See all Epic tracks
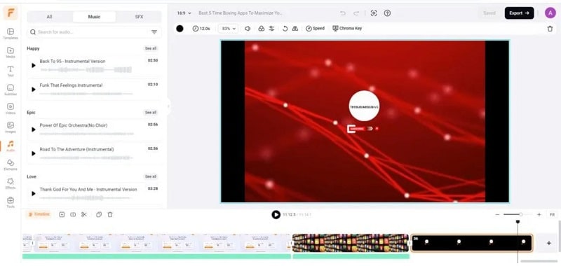Viewport: 561px width, 266px height. (151, 113)
